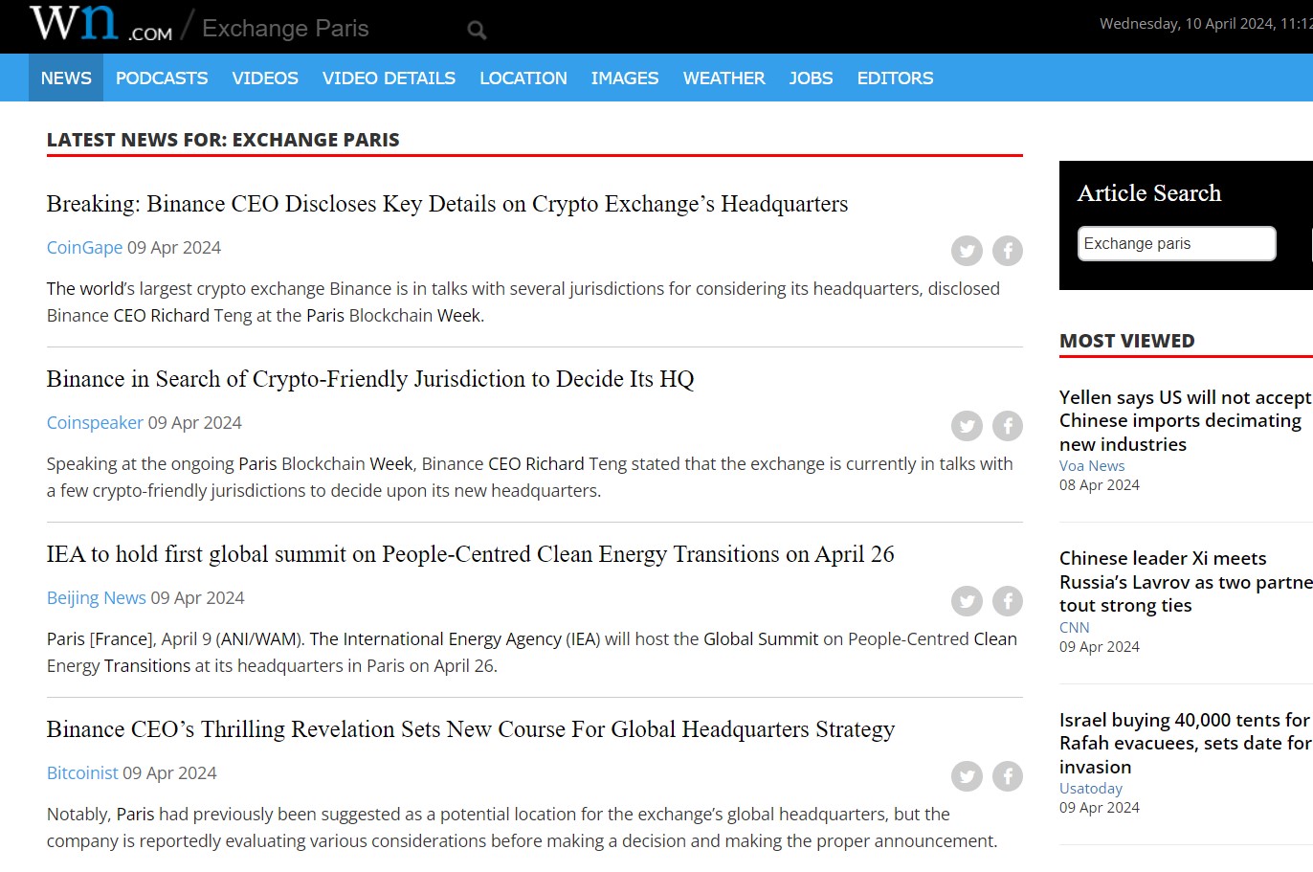Open the Videos tab
The height and width of the screenshot is (872, 1313).
[x=265, y=78]
